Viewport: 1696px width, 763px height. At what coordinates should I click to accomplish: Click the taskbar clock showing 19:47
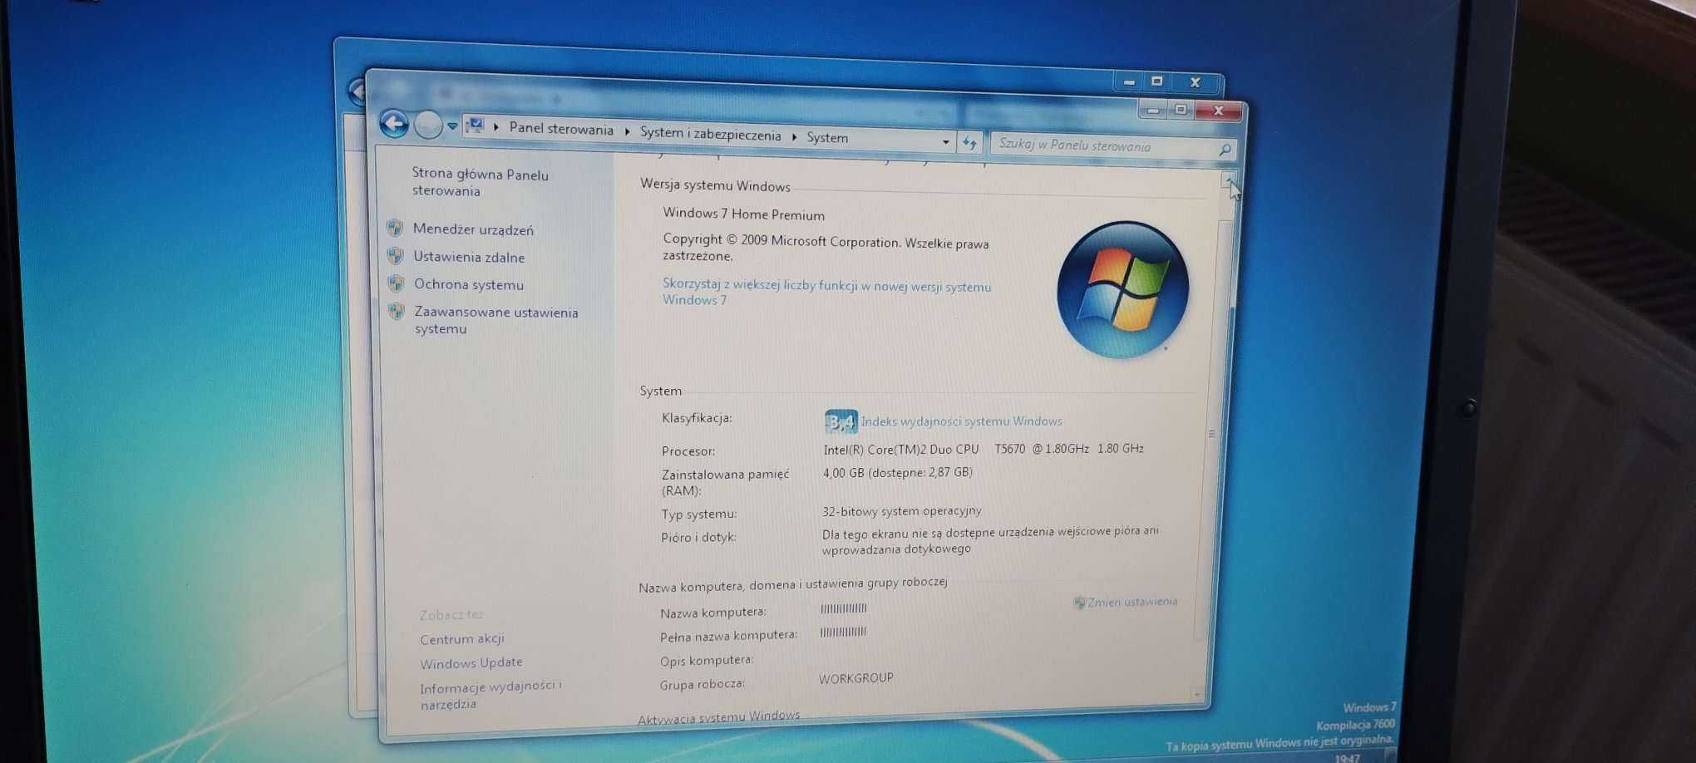click(x=1346, y=757)
